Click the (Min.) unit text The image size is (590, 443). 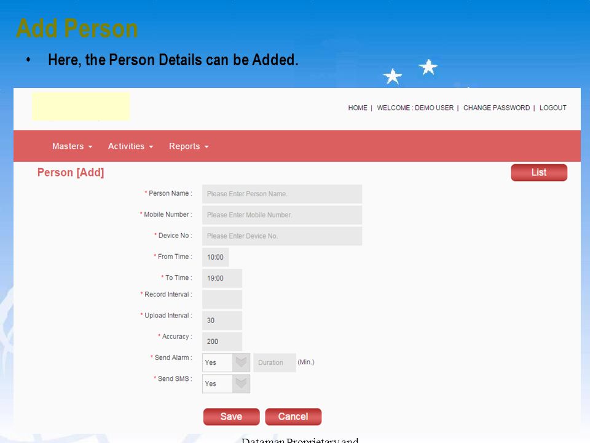[x=306, y=362]
